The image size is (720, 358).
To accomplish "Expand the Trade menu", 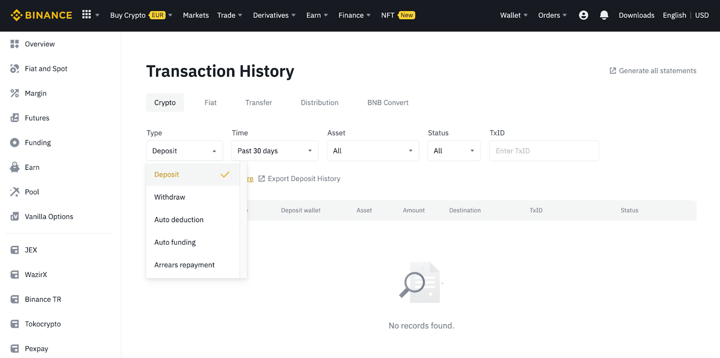I will tap(229, 15).
